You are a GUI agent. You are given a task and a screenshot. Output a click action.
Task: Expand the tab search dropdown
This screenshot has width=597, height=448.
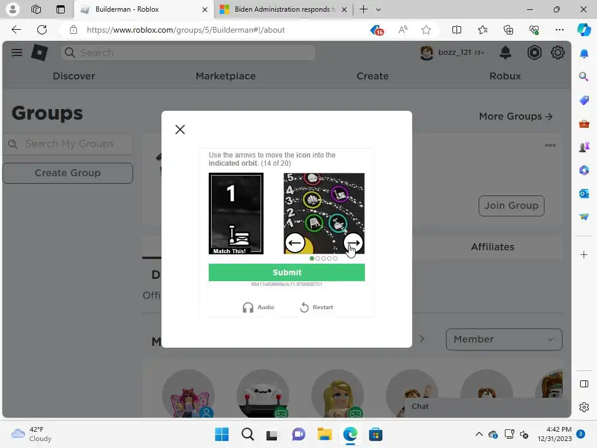coord(378,9)
